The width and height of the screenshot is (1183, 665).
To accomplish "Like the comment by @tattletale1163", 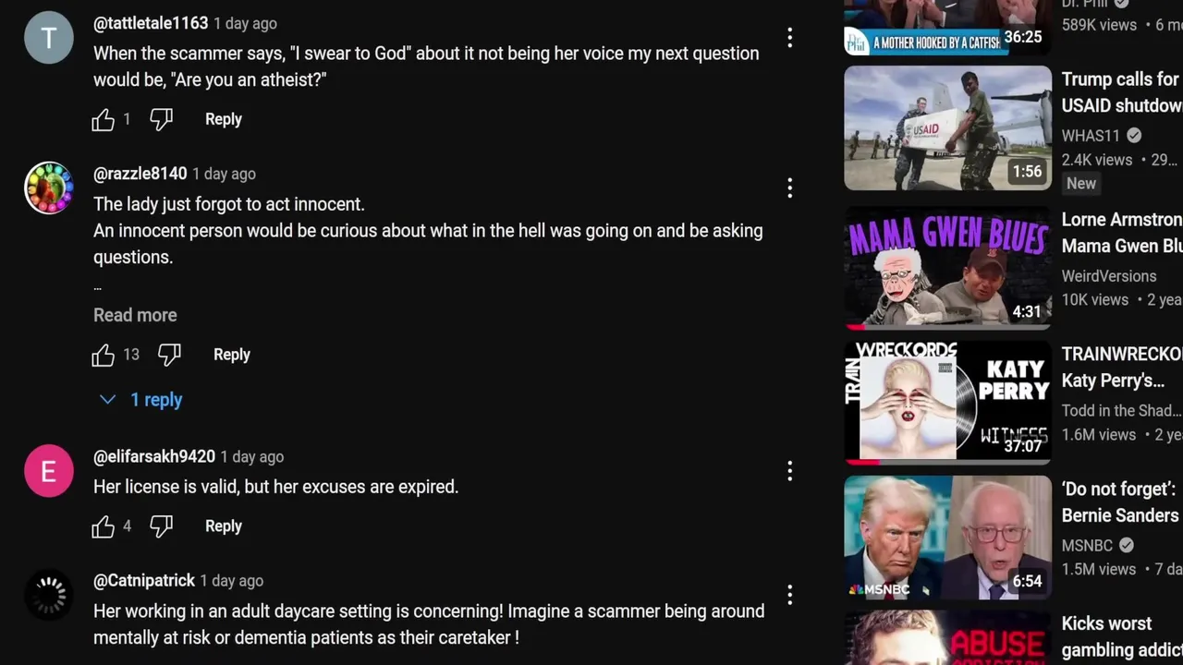I will [x=104, y=119].
